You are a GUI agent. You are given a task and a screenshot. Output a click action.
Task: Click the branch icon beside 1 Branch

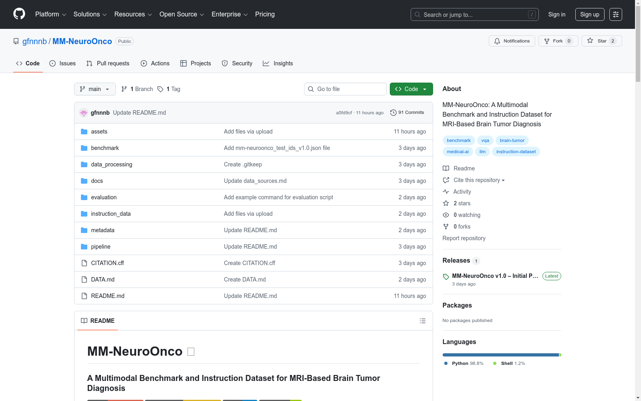point(124,89)
